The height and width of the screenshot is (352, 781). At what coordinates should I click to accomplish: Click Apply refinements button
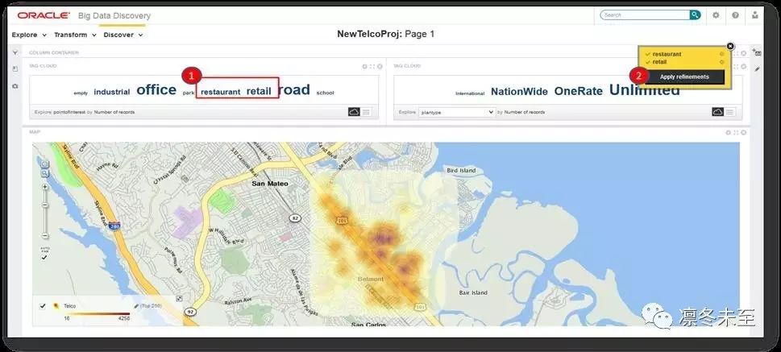point(684,77)
